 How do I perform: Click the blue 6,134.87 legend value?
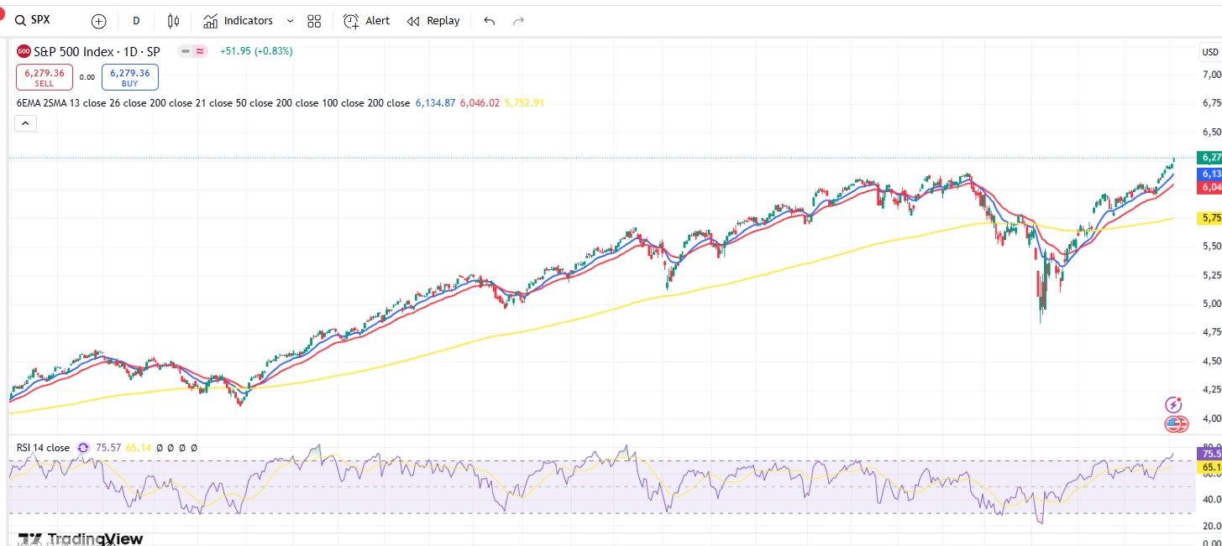[x=435, y=103]
